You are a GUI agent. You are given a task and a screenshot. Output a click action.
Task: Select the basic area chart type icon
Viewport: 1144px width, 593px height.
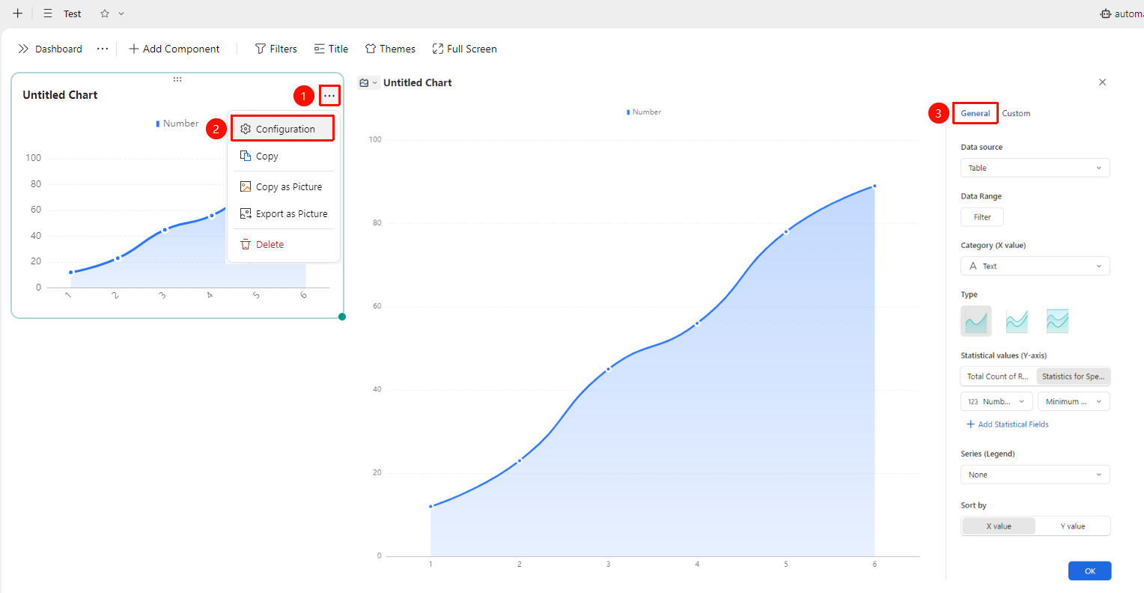point(976,321)
